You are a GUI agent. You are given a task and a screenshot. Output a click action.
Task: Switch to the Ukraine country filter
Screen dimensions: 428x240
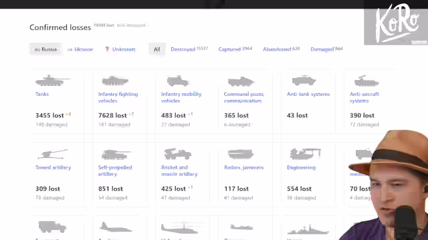pos(80,49)
